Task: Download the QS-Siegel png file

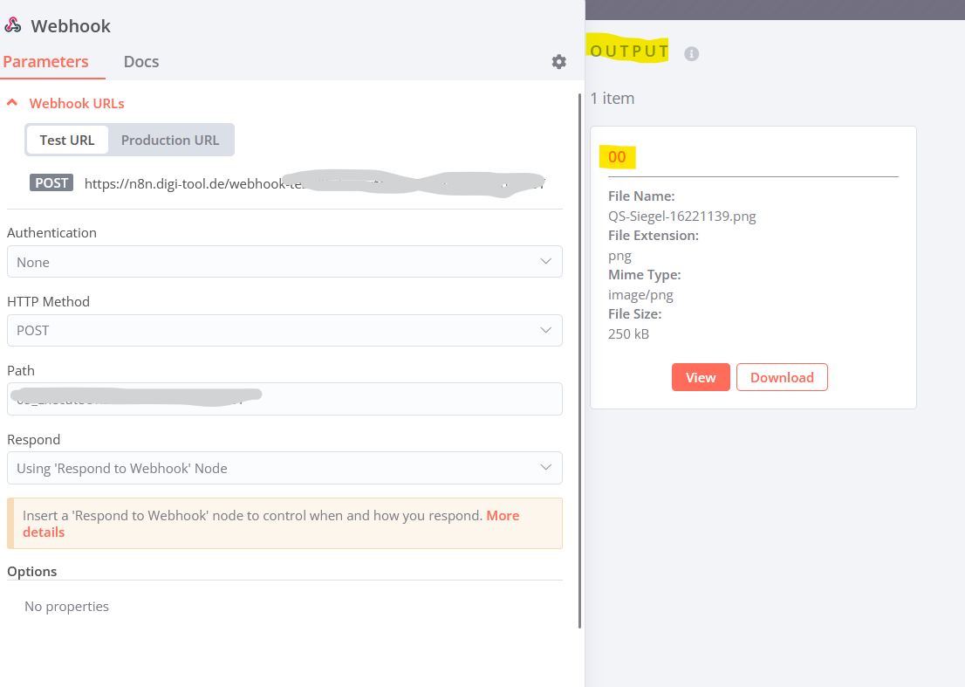Action: pyautogui.click(x=782, y=377)
